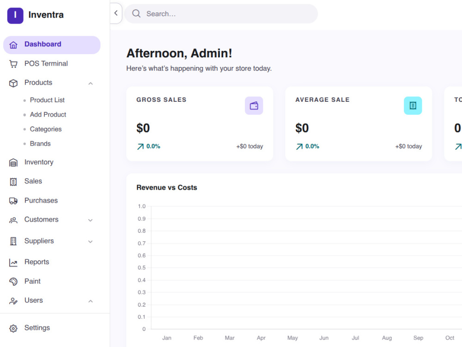
Task: Click the Jan label on chart axis
Action: pos(167,338)
